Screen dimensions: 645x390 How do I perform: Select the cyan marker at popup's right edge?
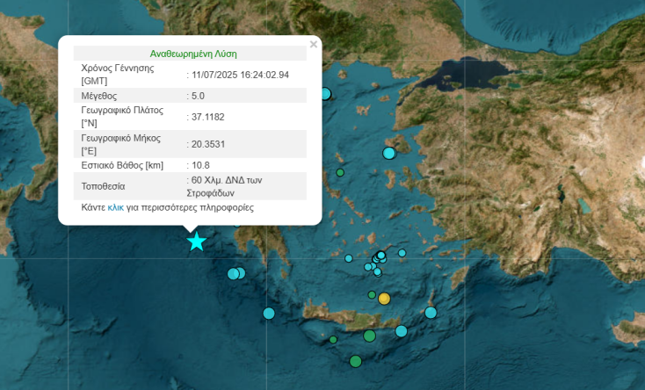click(325, 94)
